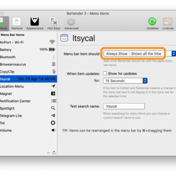Screen dimensions: 176x176
Task: Click the Spotlight magnifier icon
Action: point(53,108)
